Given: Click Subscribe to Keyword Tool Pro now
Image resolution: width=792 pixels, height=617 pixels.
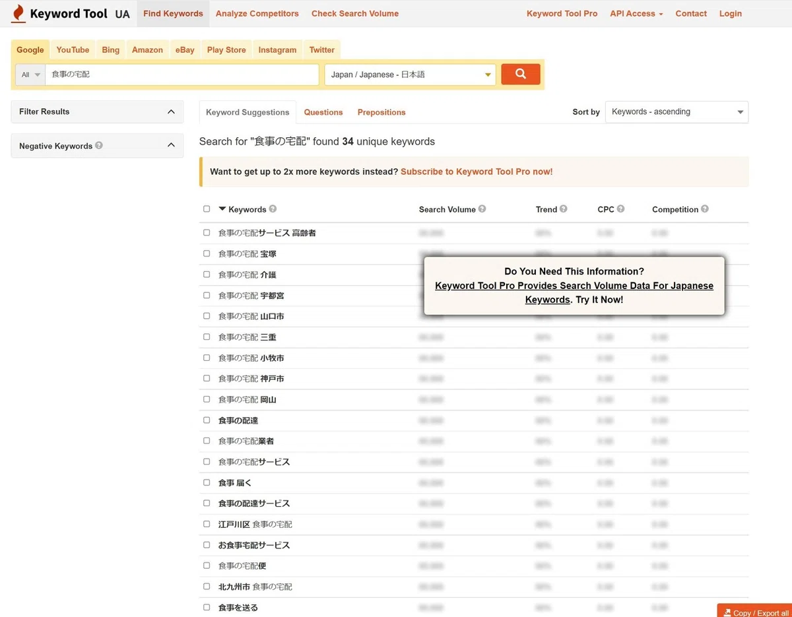Looking at the screenshot, I should coord(477,172).
